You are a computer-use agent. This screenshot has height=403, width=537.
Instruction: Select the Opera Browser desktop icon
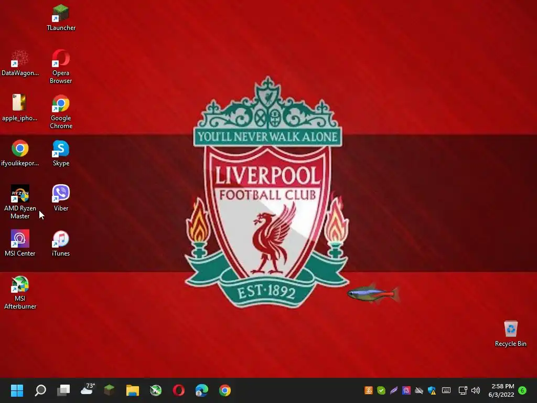click(61, 67)
